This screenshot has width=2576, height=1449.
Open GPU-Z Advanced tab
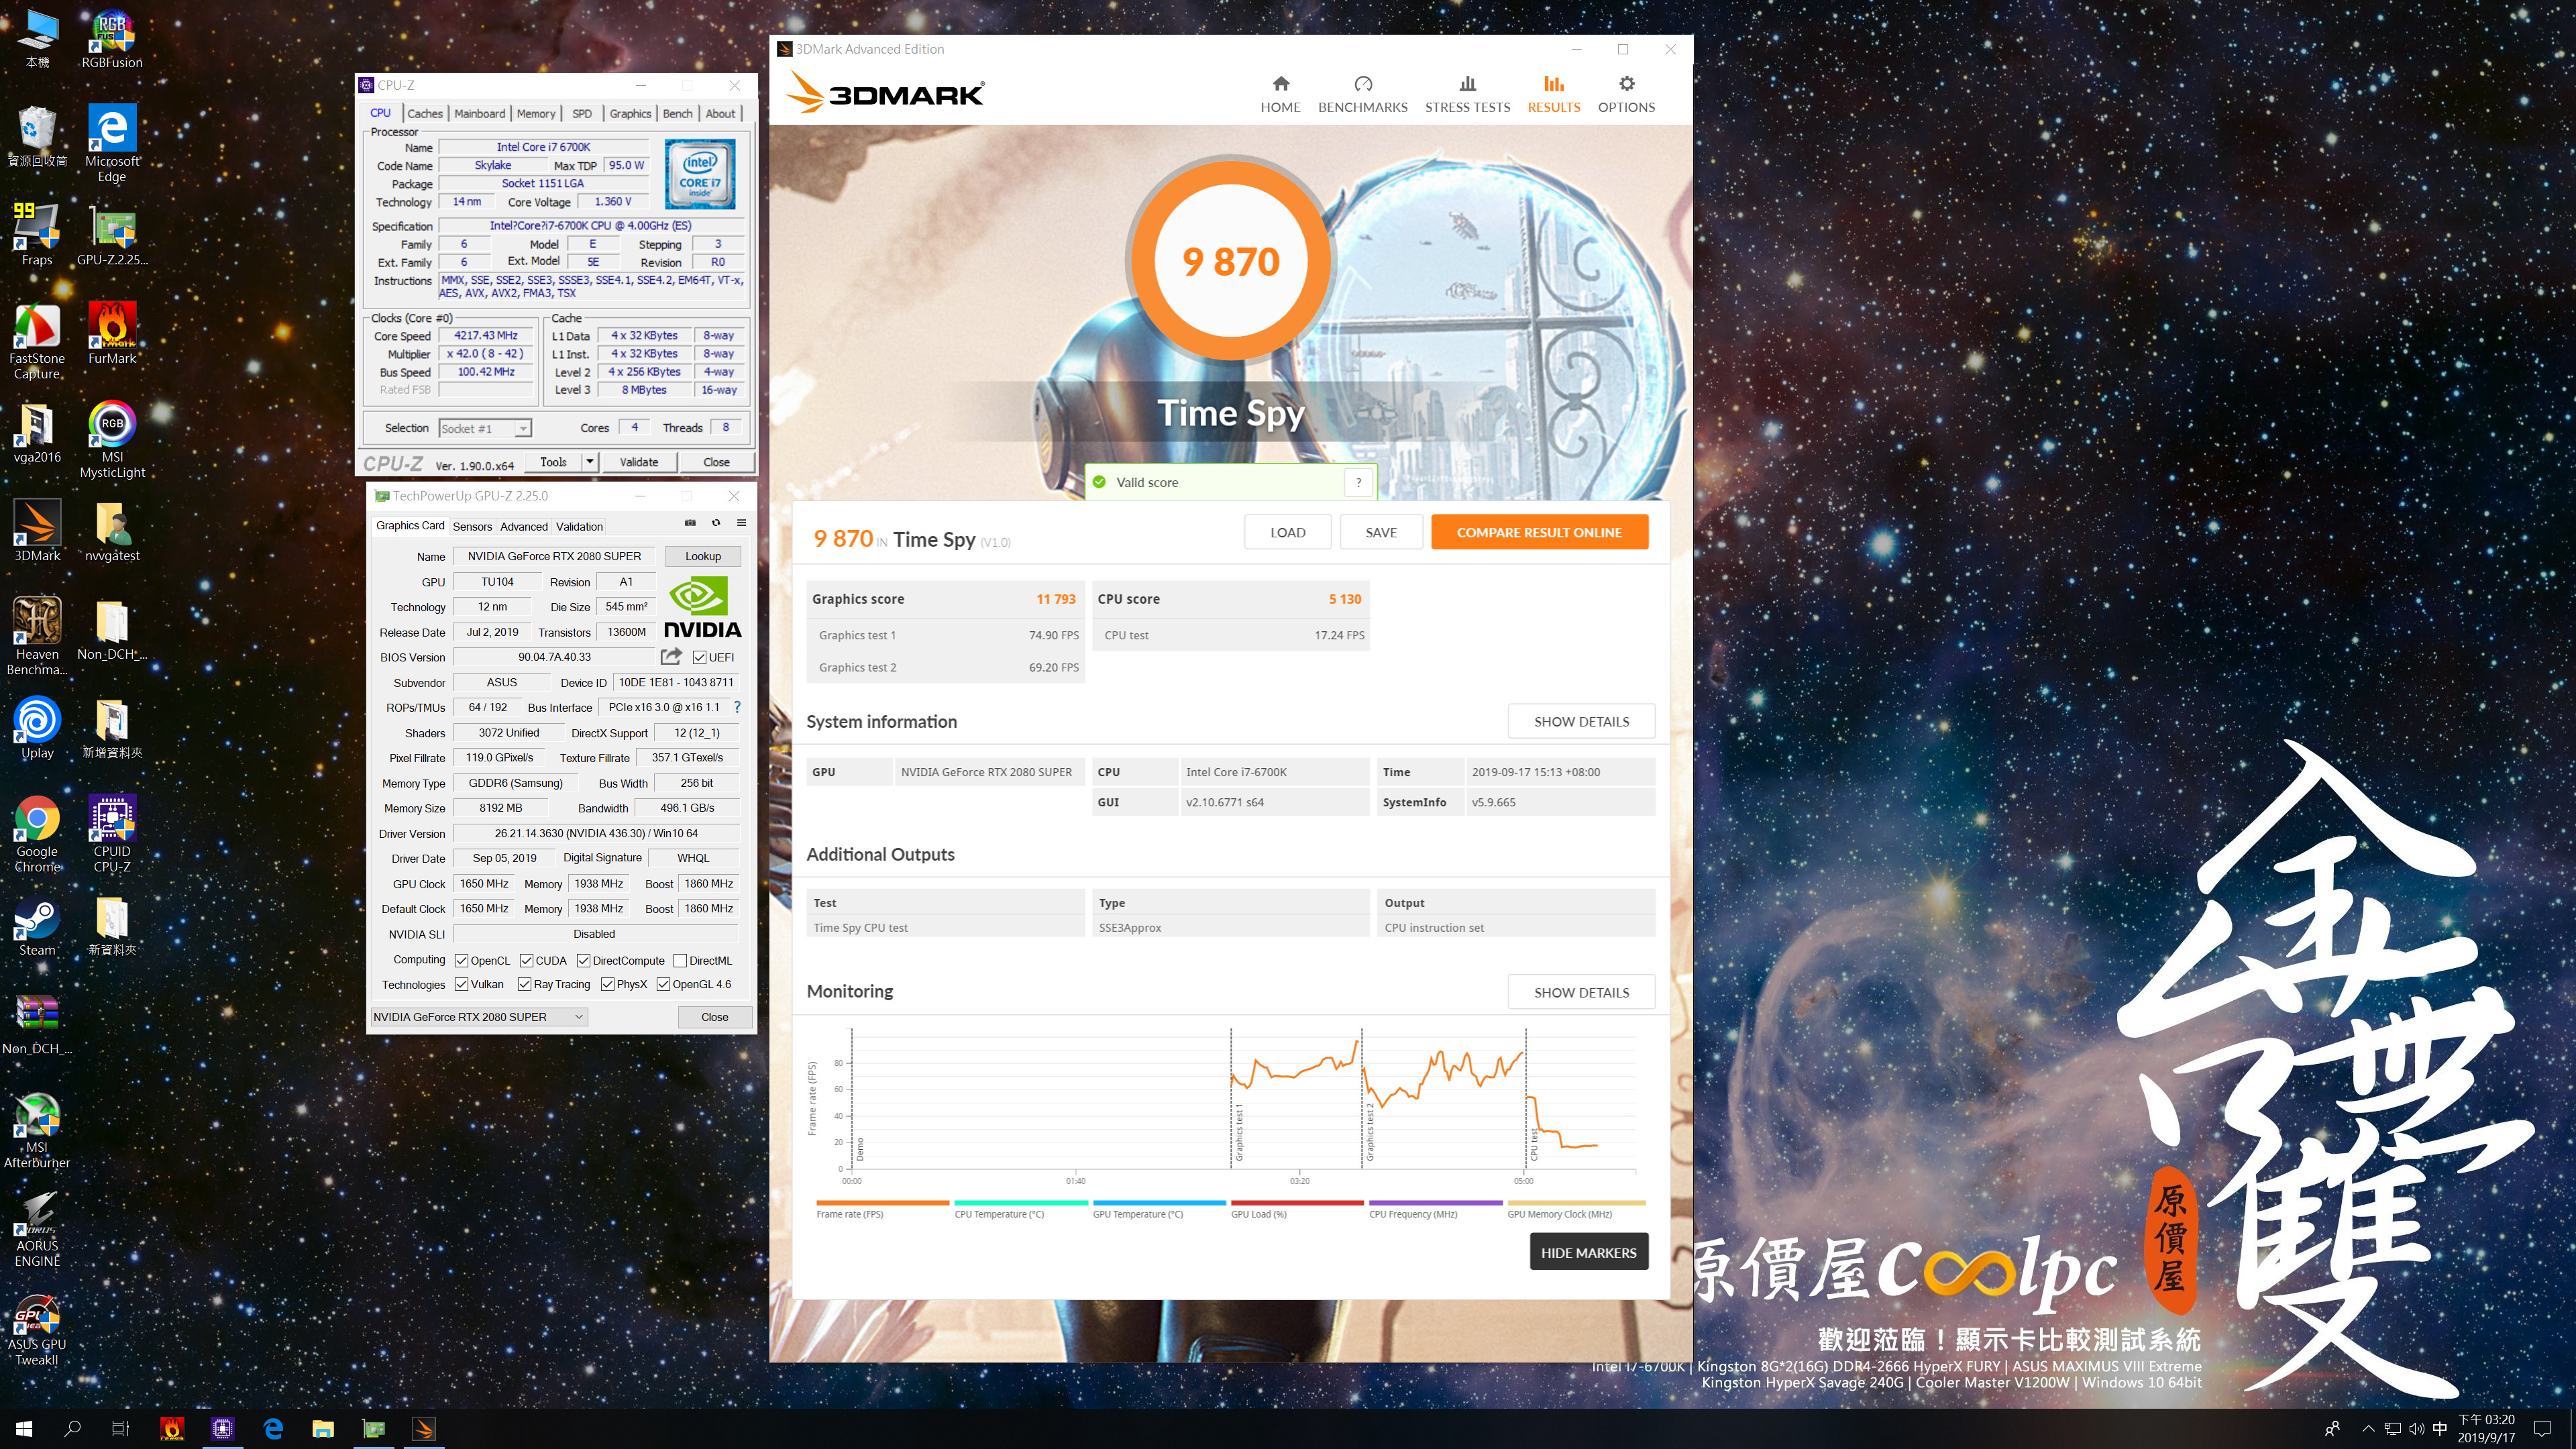tap(524, 527)
